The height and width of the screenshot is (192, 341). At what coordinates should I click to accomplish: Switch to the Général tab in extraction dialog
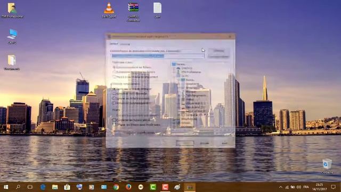click(113, 44)
